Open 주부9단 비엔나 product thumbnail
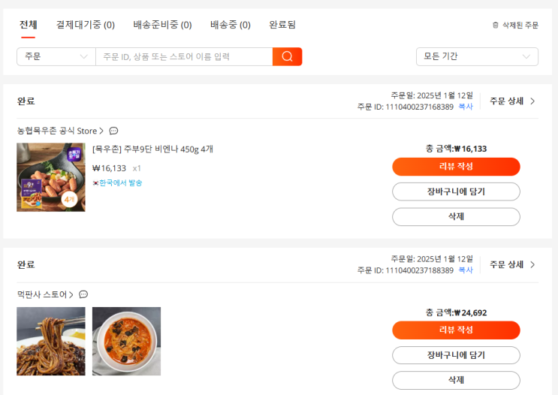Viewport: 558px width, 395px height. [x=51, y=177]
